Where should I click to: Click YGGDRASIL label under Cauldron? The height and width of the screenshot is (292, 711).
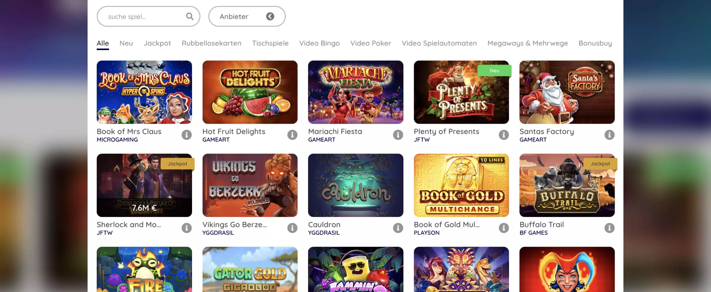324,233
